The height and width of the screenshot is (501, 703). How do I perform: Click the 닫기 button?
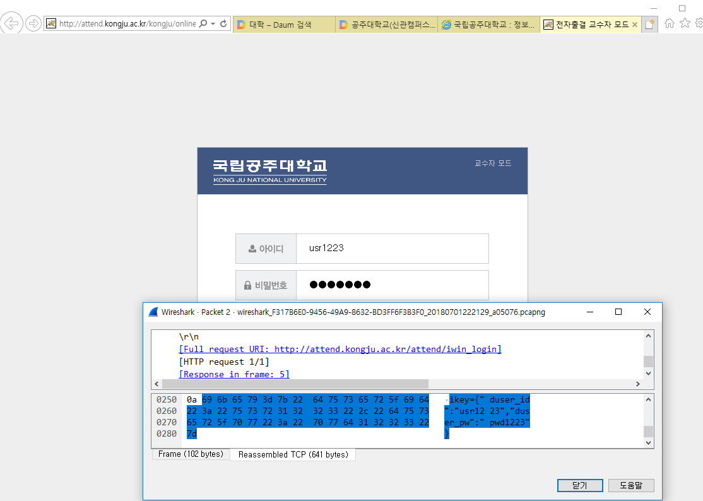click(x=580, y=485)
